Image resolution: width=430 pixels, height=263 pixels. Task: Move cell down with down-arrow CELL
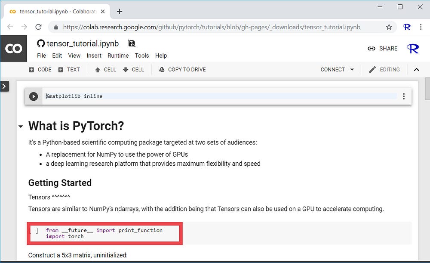pyautogui.click(x=134, y=70)
